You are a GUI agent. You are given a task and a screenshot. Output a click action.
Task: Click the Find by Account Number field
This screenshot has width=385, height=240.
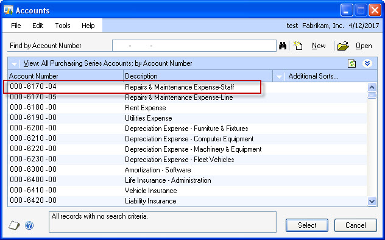tap(194, 46)
